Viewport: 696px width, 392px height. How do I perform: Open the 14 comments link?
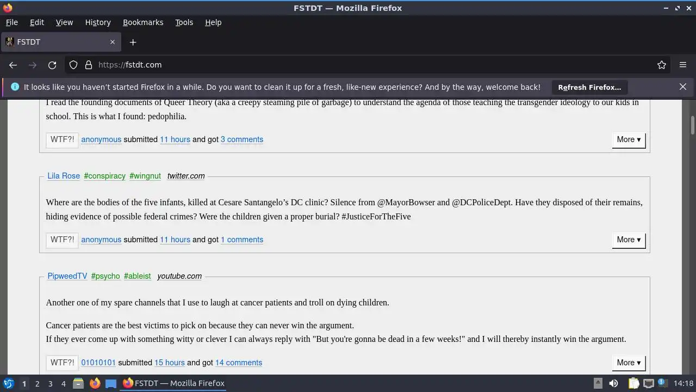[239, 363]
